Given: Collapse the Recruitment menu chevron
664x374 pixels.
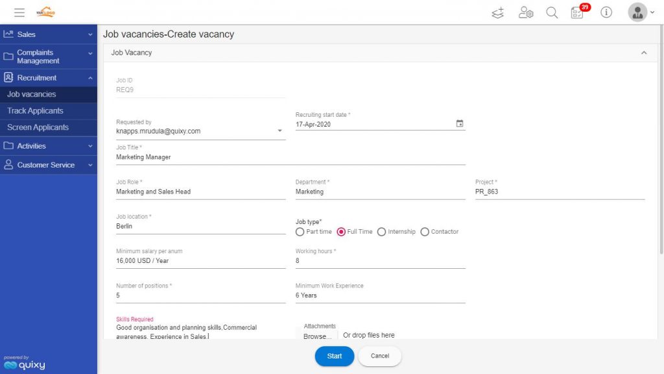Looking at the screenshot, I should click(x=90, y=78).
